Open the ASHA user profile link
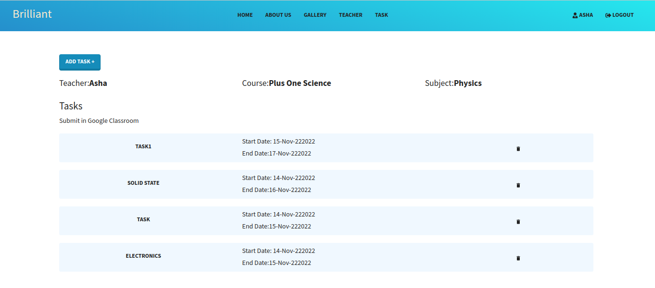The height and width of the screenshot is (288, 655). pos(582,15)
